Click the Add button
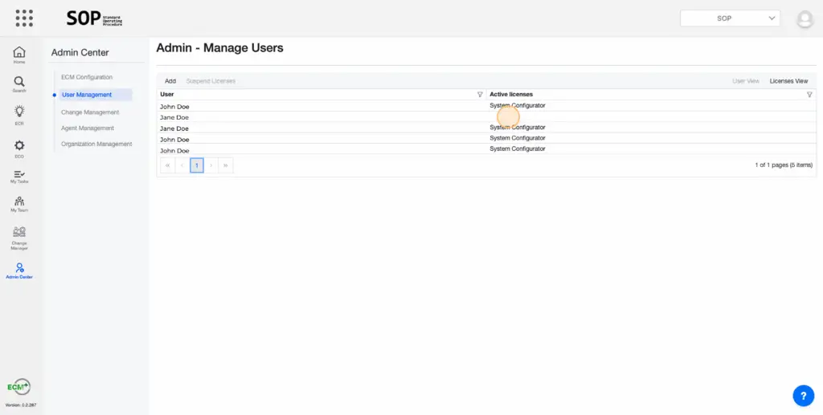This screenshot has width=823, height=415. pos(170,81)
